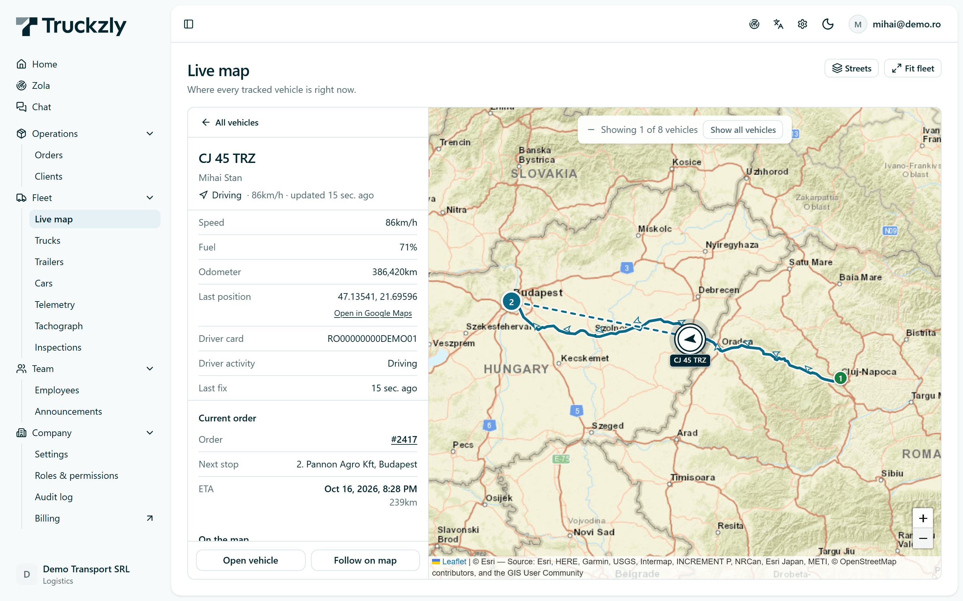
Task: Open in Google Maps link
Action: (373, 313)
